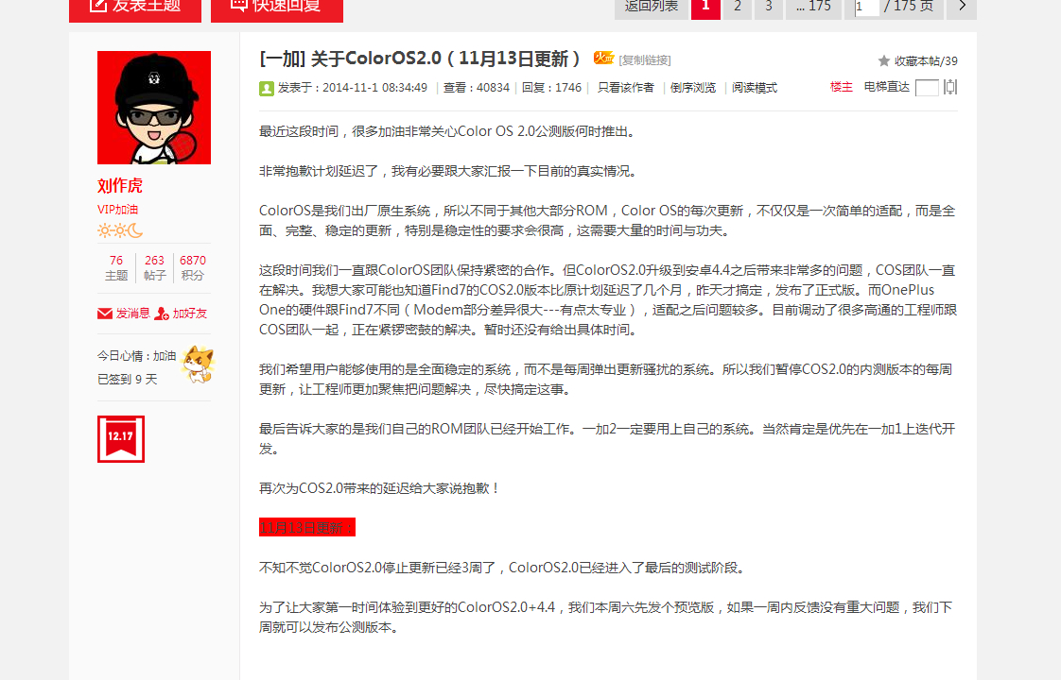
Task: Click the next page arrow
Action: coord(962,8)
